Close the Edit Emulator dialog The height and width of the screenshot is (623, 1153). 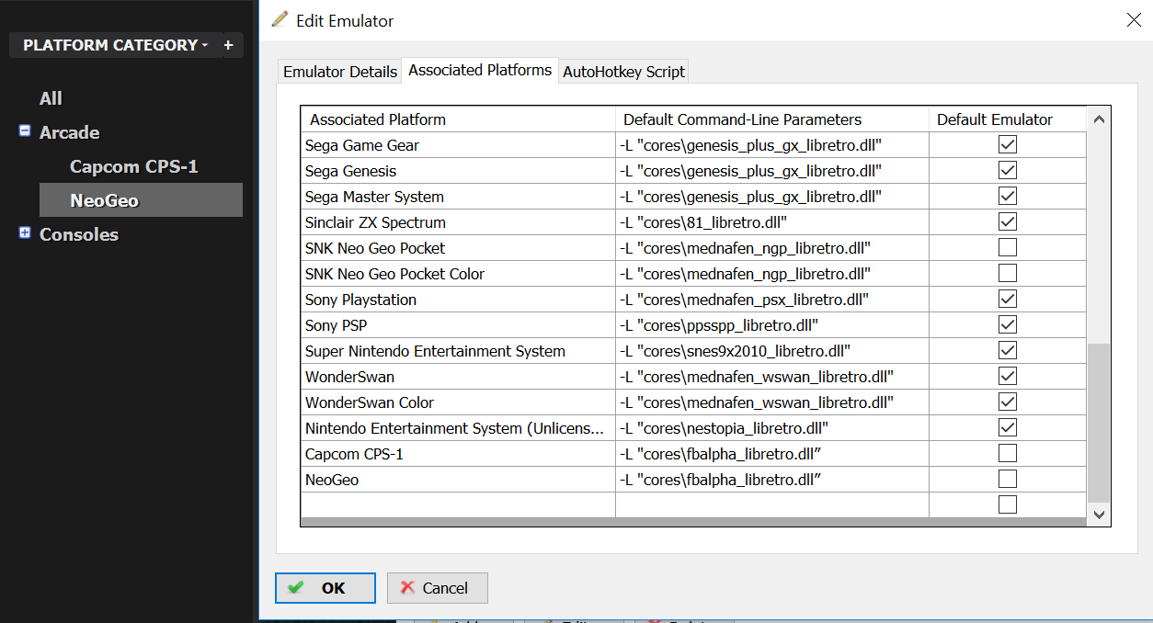[1134, 20]
